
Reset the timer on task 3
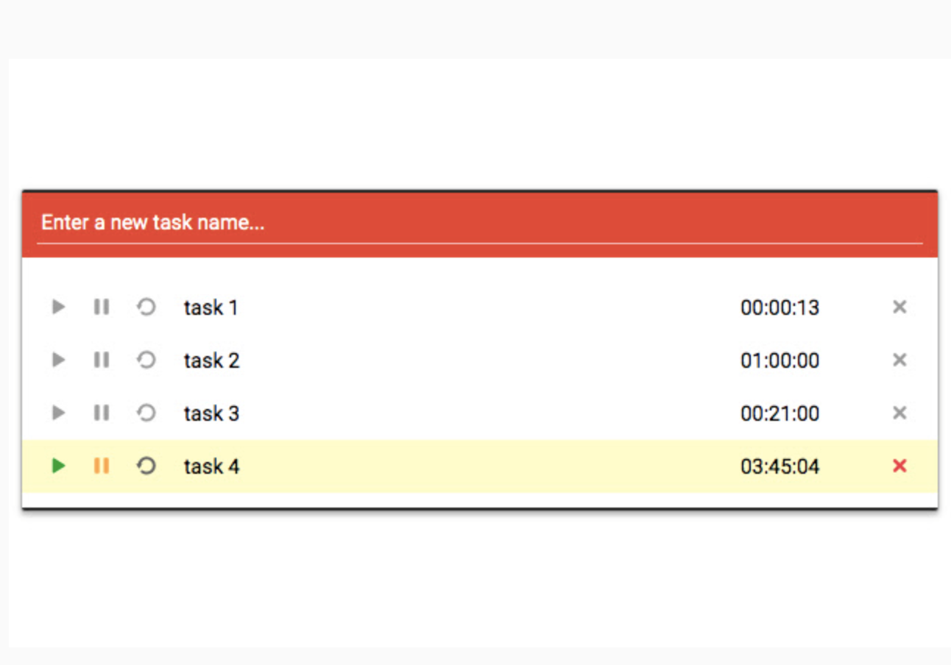(x=146, y=413)
